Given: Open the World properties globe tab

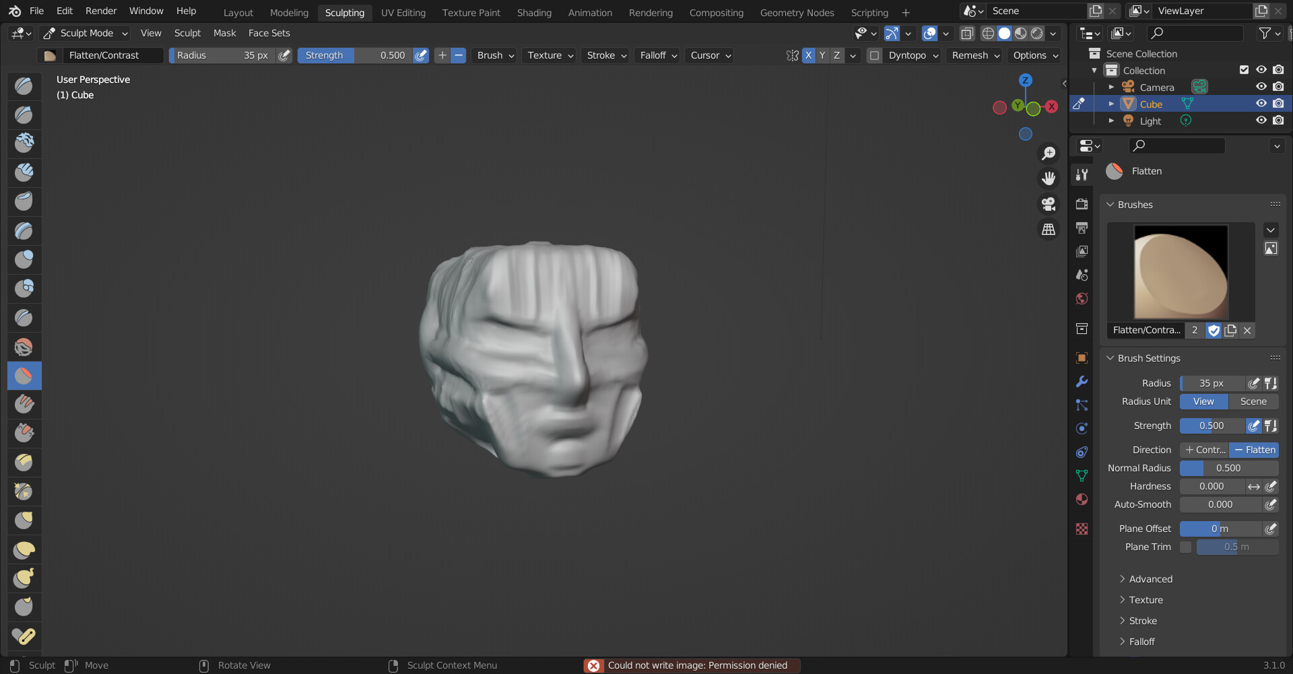Looking at the screenshot, I should 1082,298.
